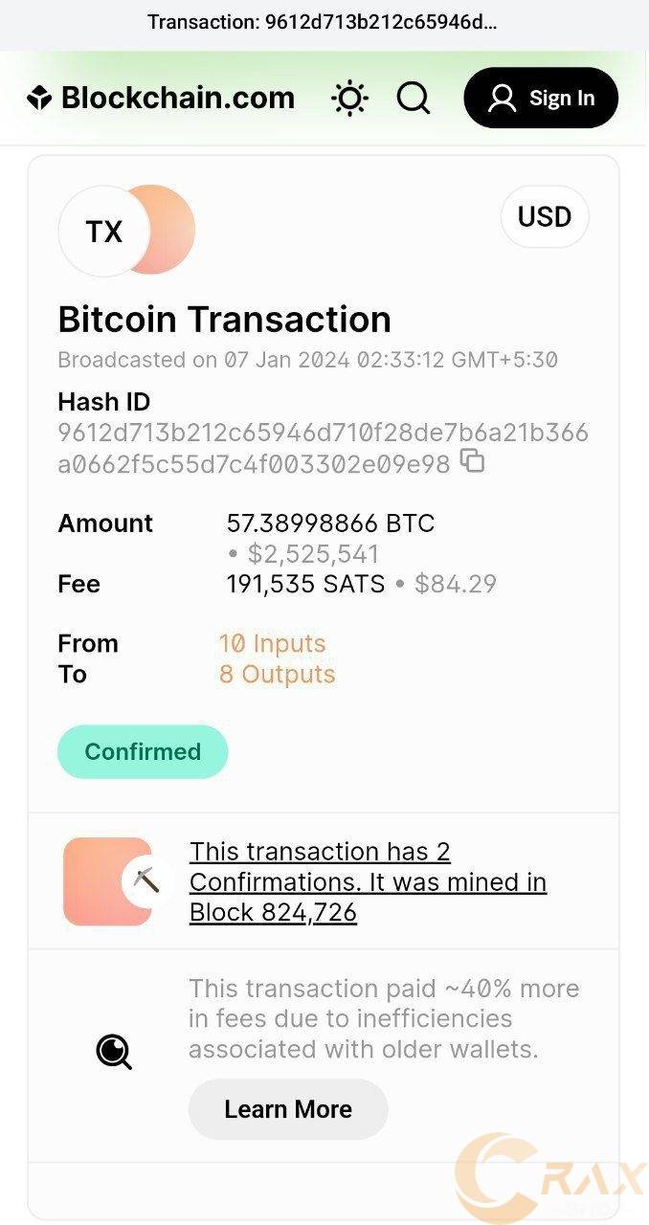Click the Confirmed status badge
Screen dimensions: 649x1225
click(143, 751)
